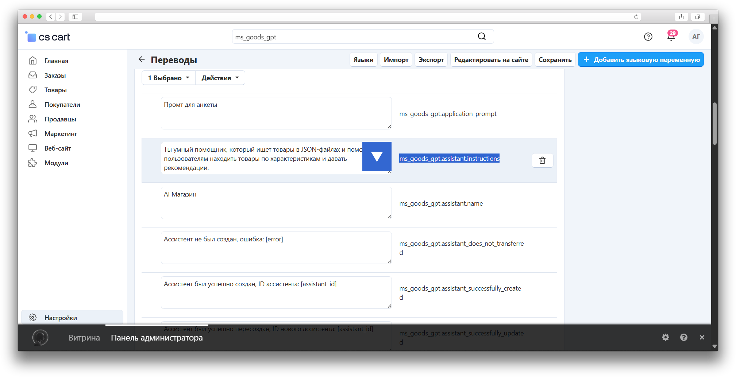Click the Сохранить button
This screenshot has width=736, height=377.
click(x=555, y=59)
